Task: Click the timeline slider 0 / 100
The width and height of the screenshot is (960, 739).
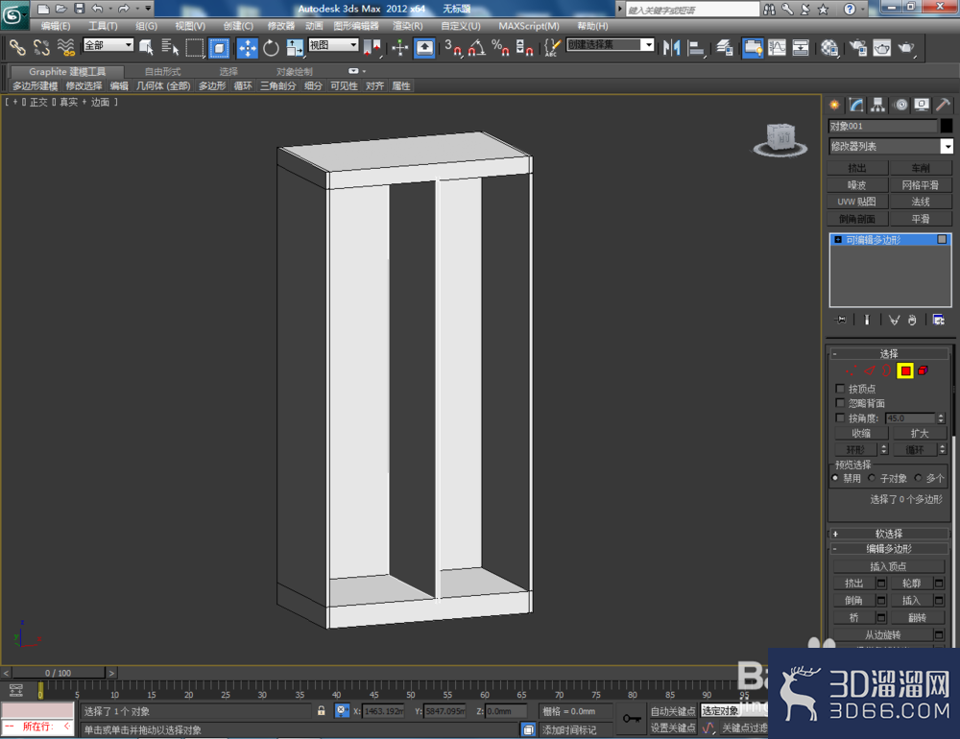Action: pyautogui.click(x=59, y=672)
